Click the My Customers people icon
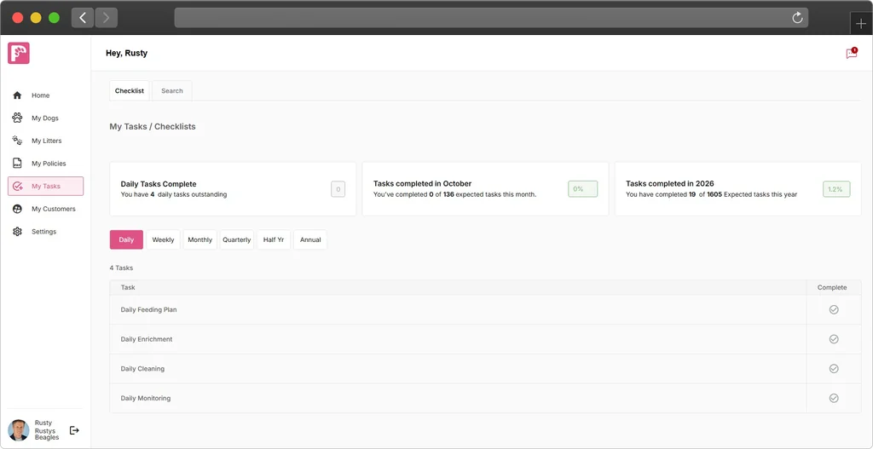 tap(17, 209)
